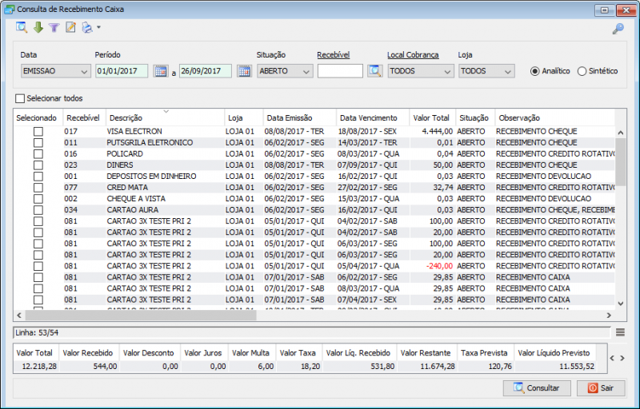Viewport: 640px width, 409px height.
Task: Open the Loja dropdown showing TODOS
Action: [486, 71]
